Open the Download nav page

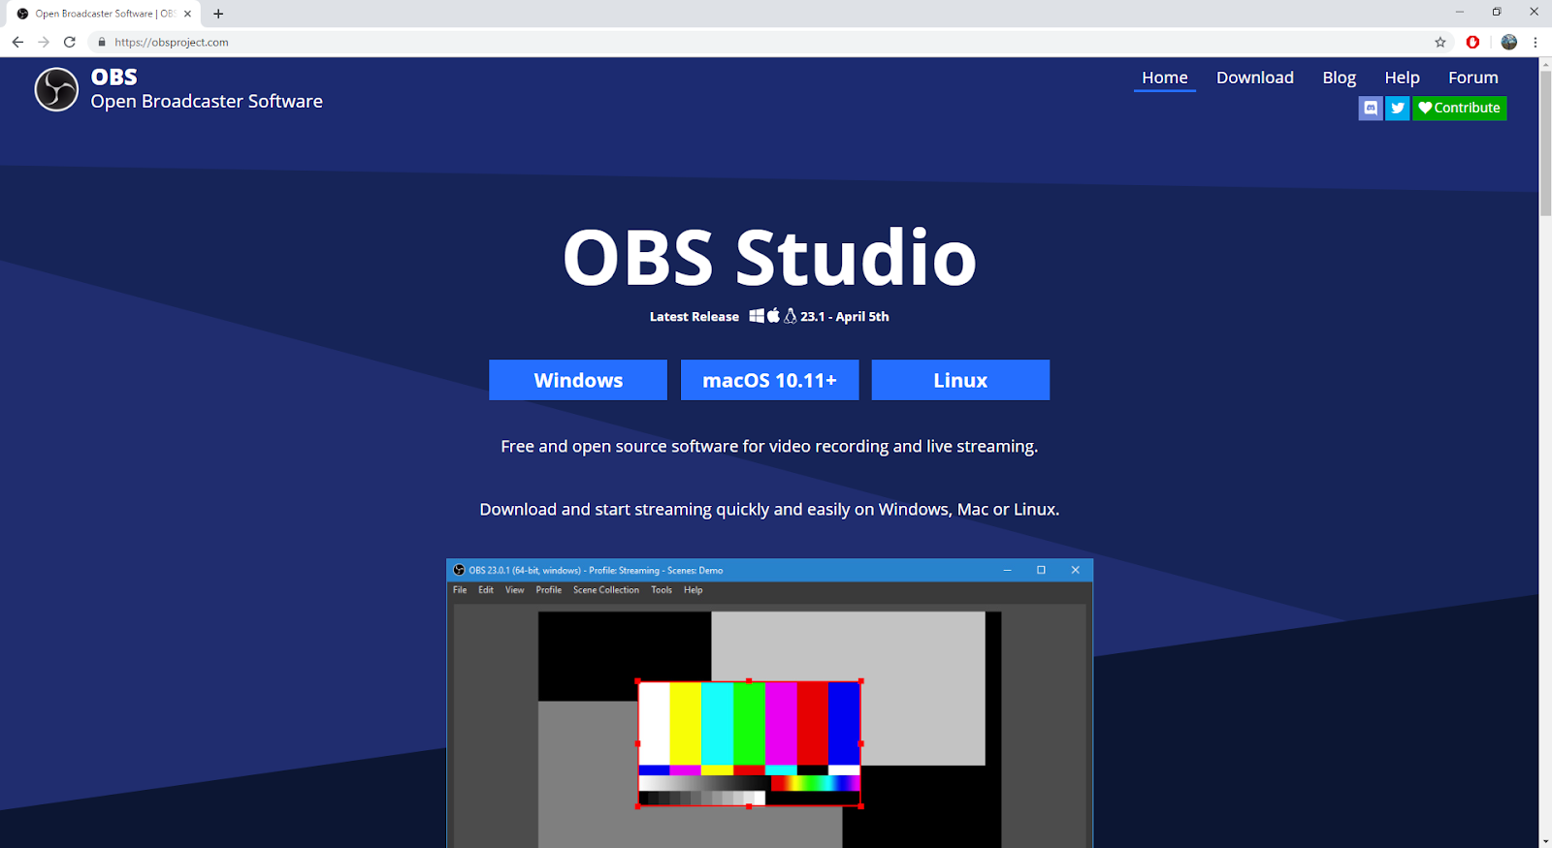[x=1255, y=78]
